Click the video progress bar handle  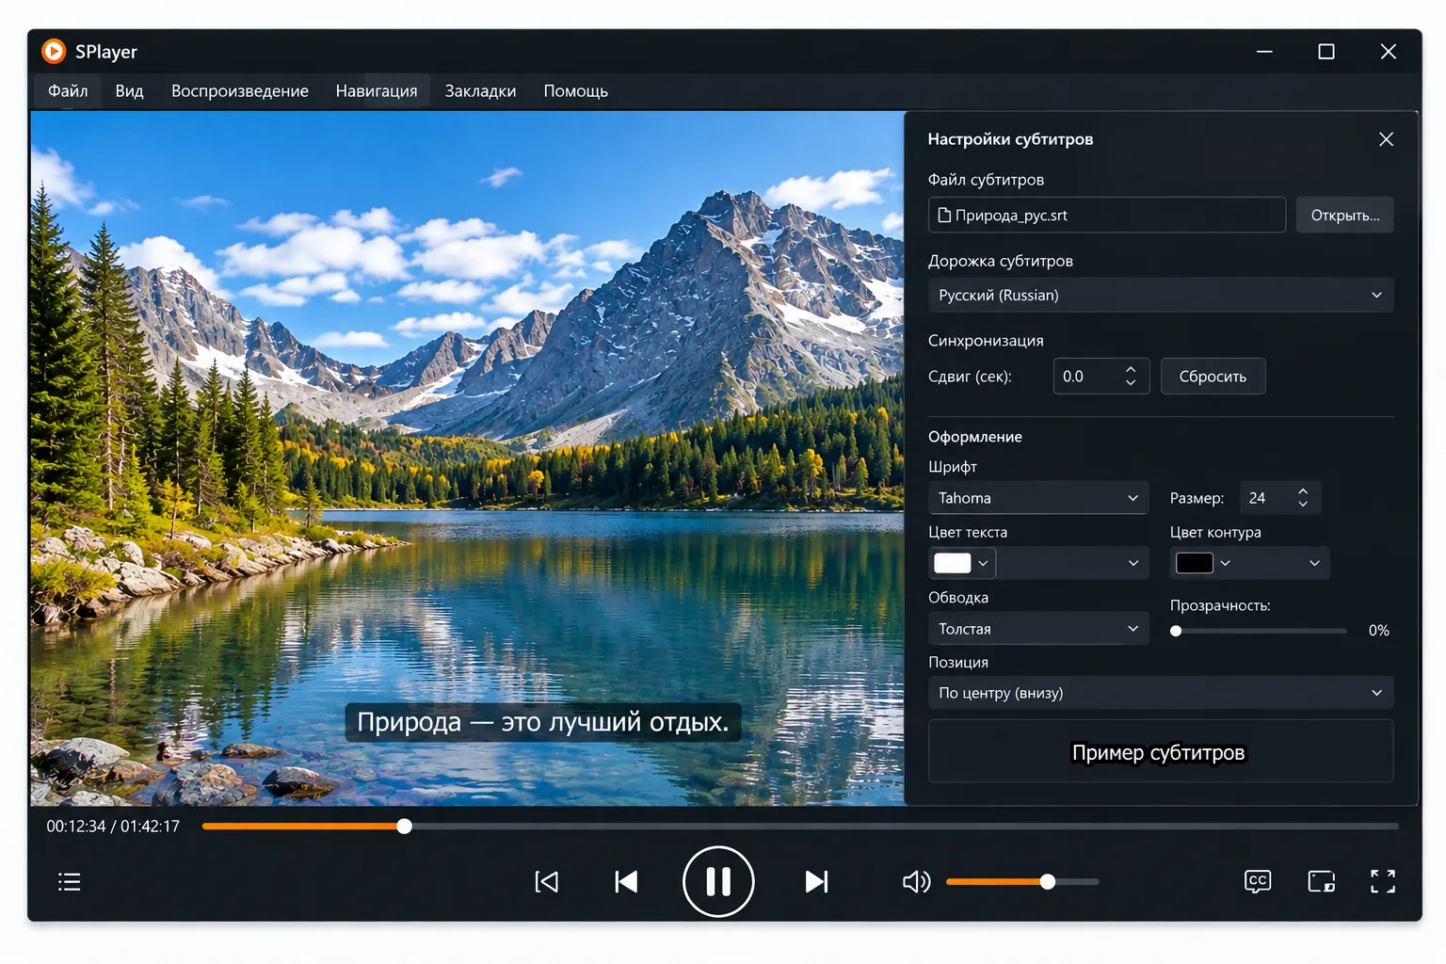404,827
